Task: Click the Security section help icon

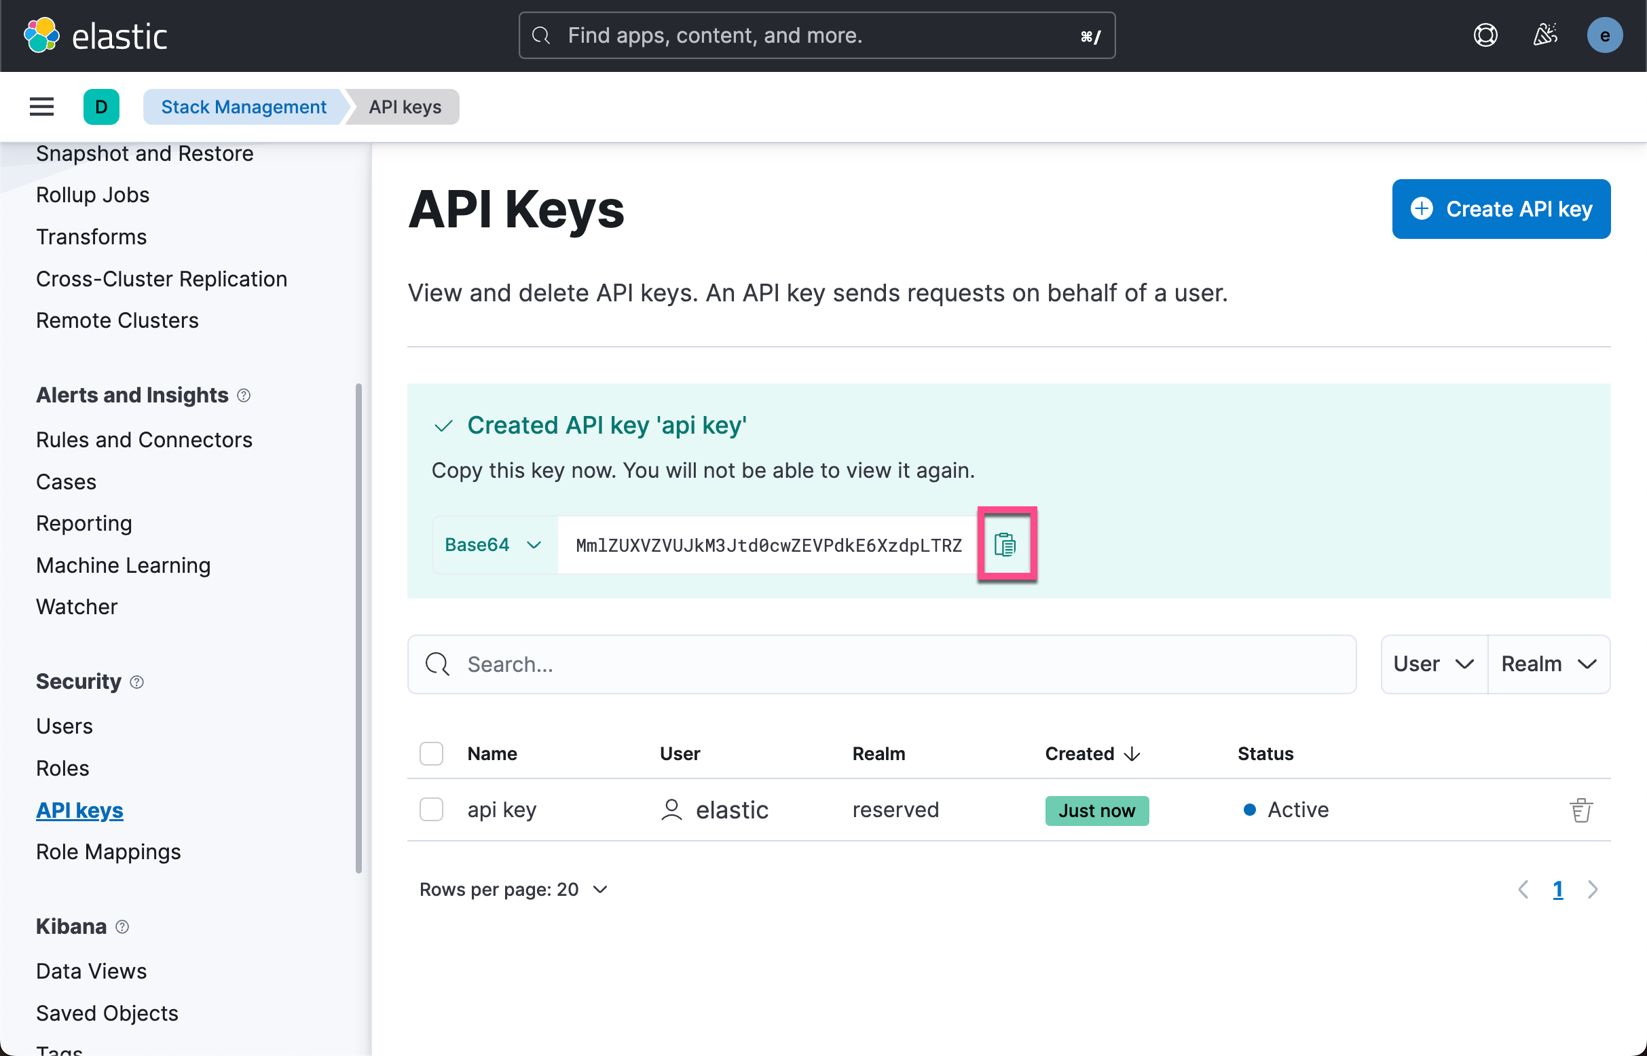Action: (136, 681)
